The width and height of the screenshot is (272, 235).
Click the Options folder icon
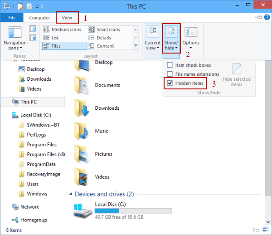click(x=191, y=32)
